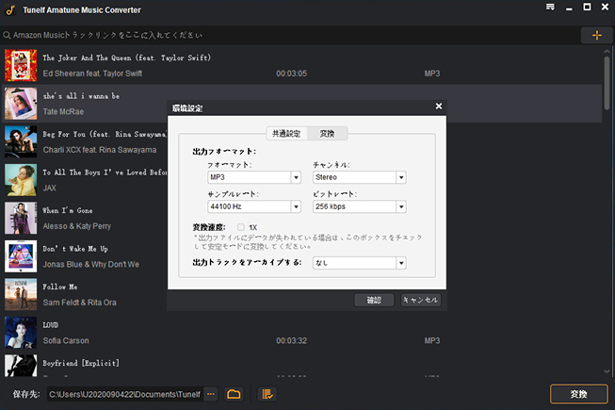Select When I'm Gone album thumbnail
The height and width of the screenshot is (410, 615).
pyautogui.click(x=21, y=218)
